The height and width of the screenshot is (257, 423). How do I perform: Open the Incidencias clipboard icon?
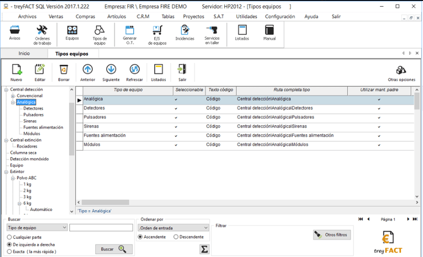pos(185,30)
